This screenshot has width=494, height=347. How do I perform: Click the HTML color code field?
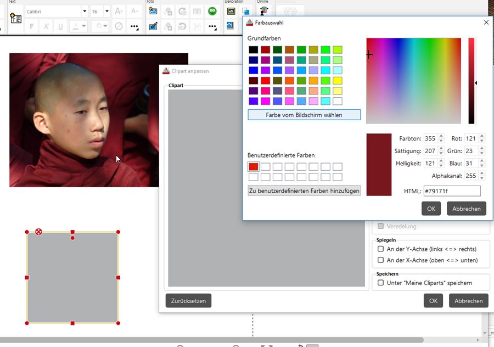[x=451, y=191]
